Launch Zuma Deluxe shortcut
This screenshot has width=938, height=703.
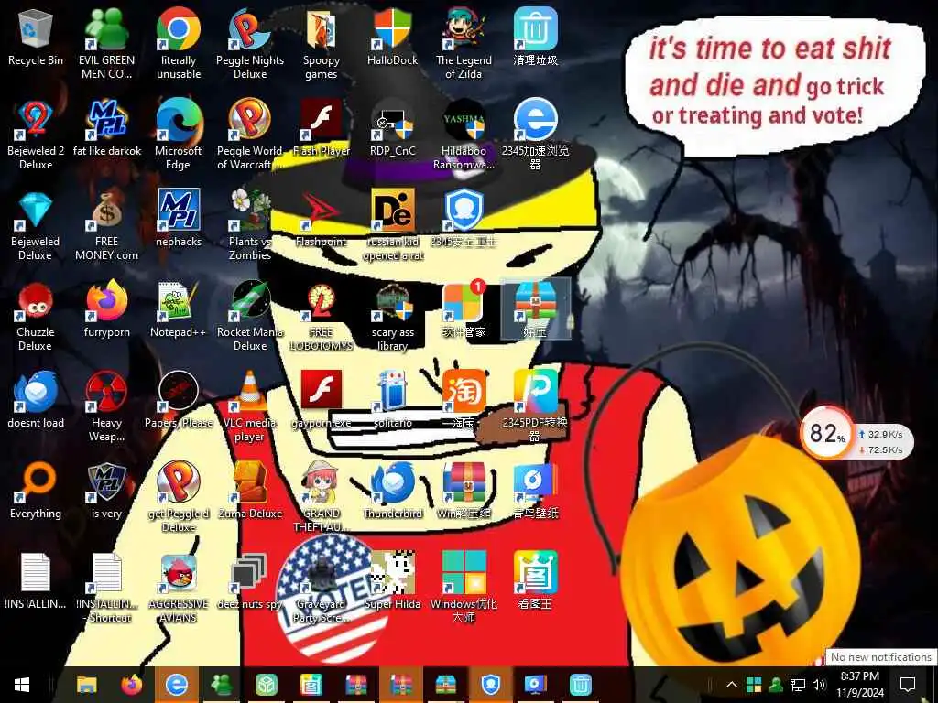(x=250, y=491)
